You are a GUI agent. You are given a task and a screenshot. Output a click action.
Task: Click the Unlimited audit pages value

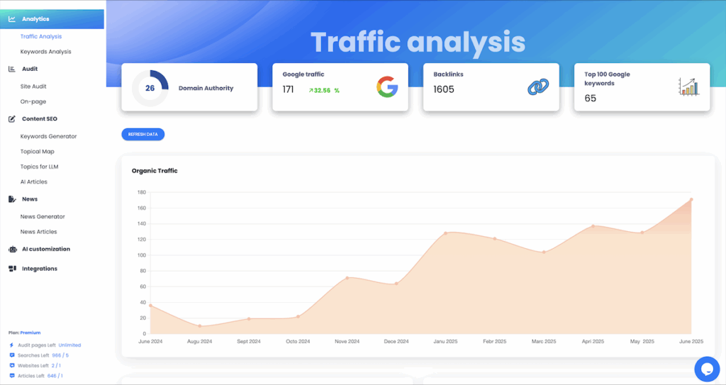pos(69,345)
